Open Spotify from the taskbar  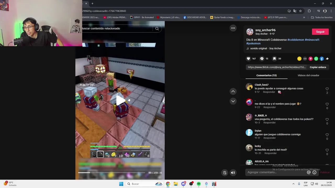pyautogui.click(x=199, y=184)
